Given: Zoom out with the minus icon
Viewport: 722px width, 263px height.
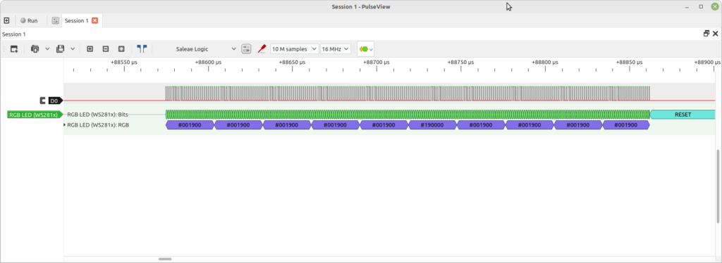Looking at the screenshot, I should pos(106,49).
